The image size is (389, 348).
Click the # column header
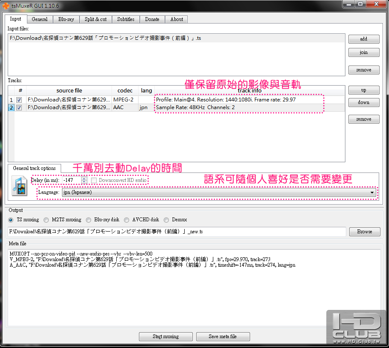pyautogui.click(x=21, y=91)
